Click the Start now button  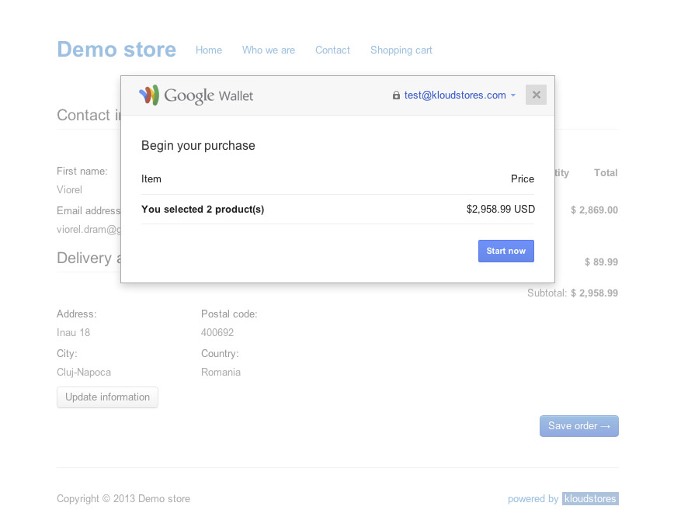(x=506, y=251)
